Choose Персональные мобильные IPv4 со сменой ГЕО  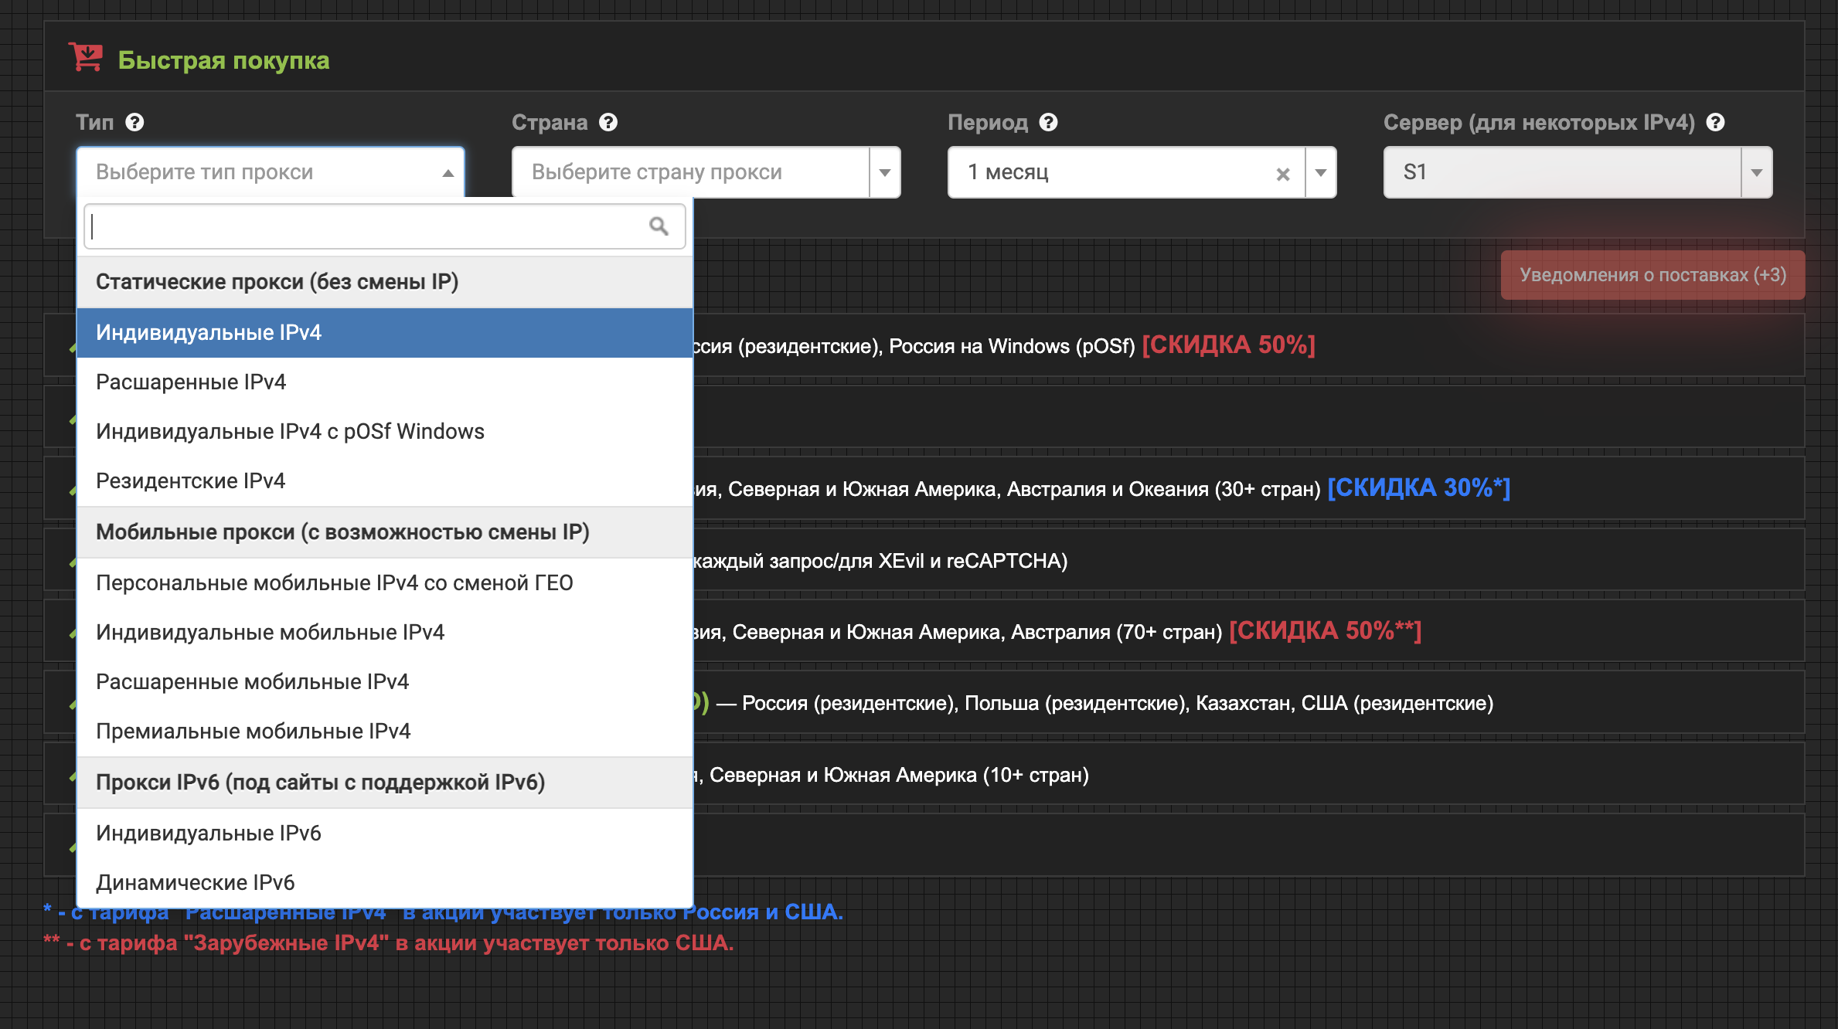tap(334, 582)
